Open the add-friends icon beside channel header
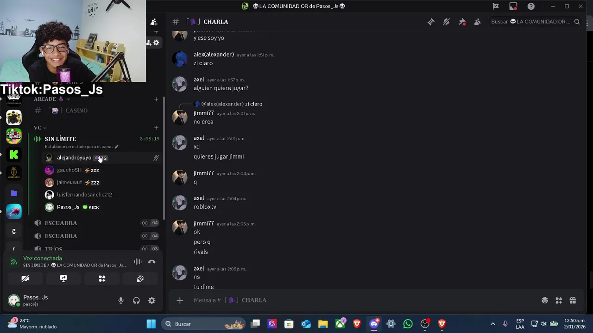Viewport: 593px width, 333px height. pyautogui.click(x=154, y=22)
